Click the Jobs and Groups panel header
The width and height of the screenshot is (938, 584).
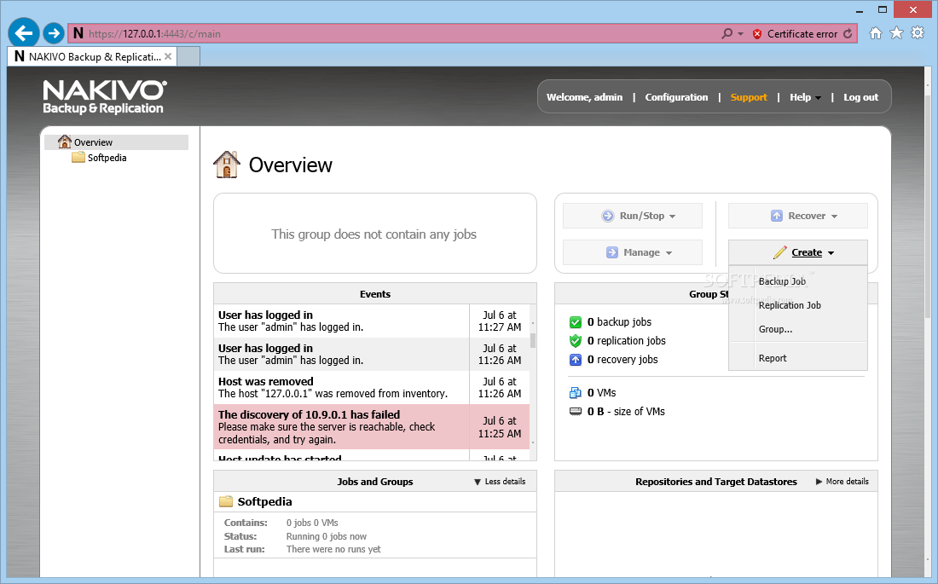[x=375, y=481]
